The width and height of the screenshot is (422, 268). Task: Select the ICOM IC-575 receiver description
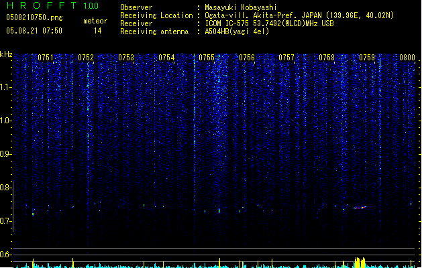[x=270, y=23]
